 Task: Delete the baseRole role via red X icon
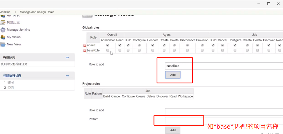pyautogui.click(x=84, y=51)
